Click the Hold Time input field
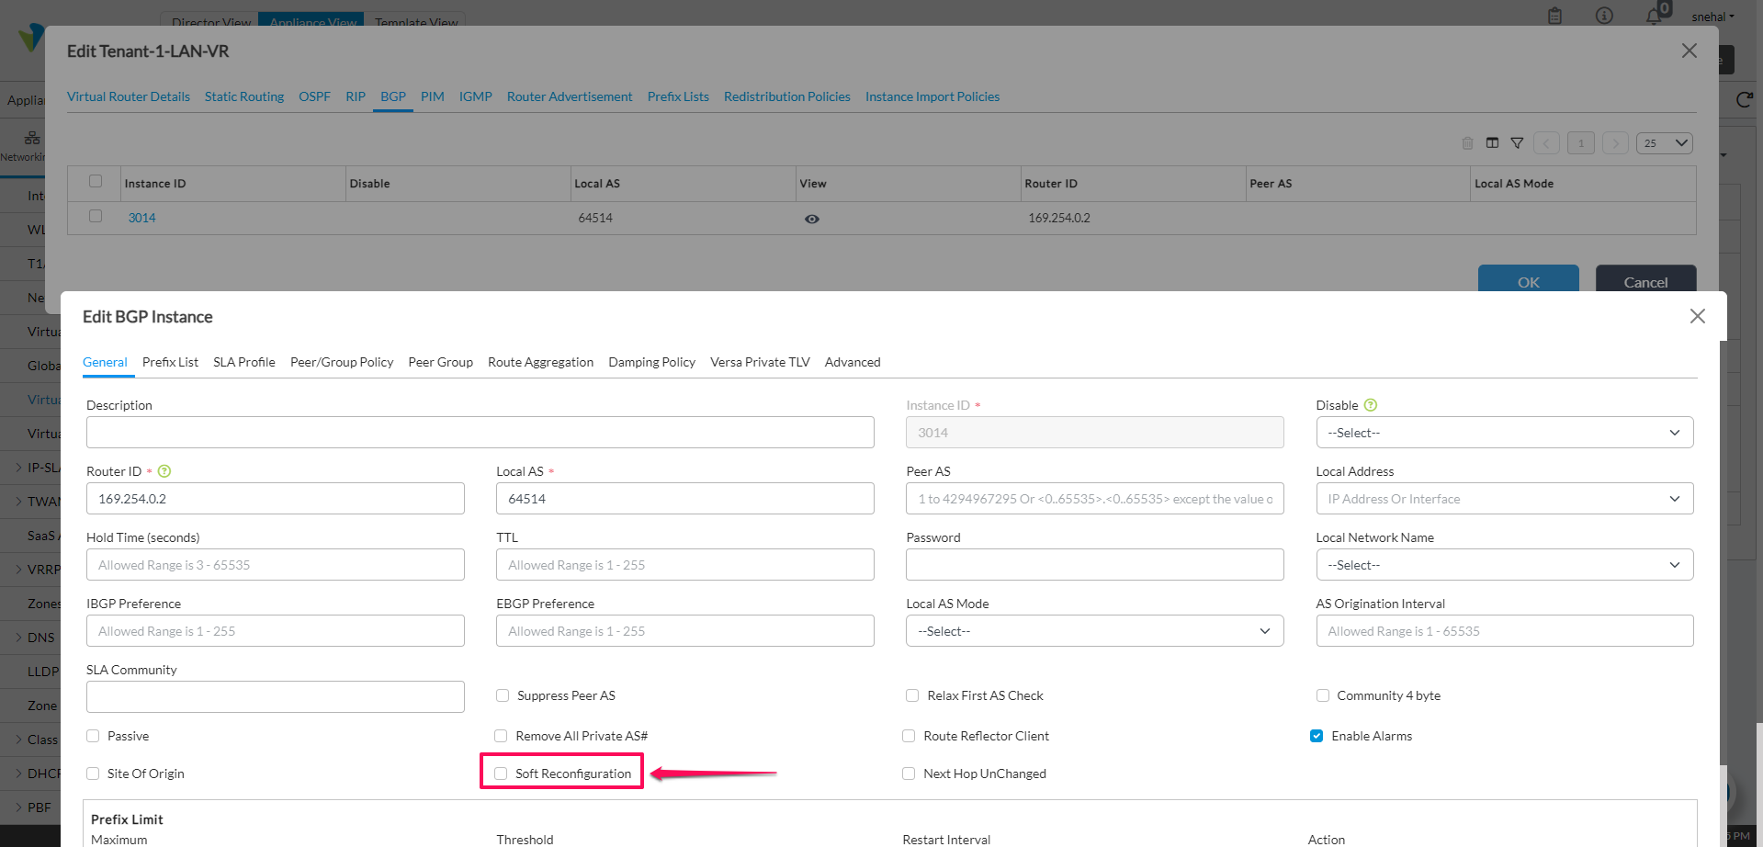The width and height of the screenshot is (1763, 847). coord(276,565)
